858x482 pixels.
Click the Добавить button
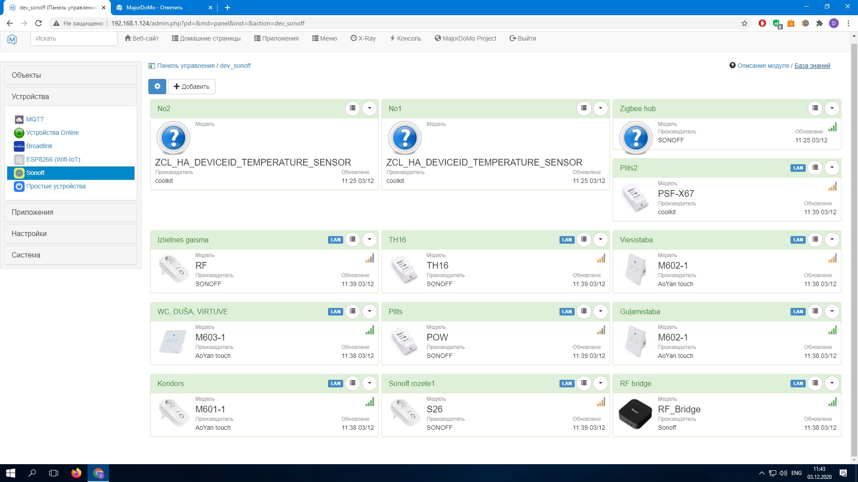point(191,87)
